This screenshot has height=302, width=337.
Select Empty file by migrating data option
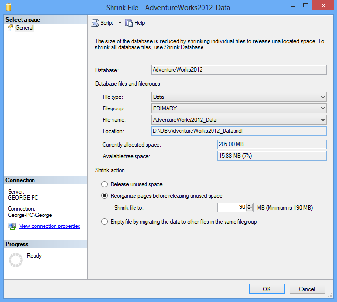pos(104,222)
